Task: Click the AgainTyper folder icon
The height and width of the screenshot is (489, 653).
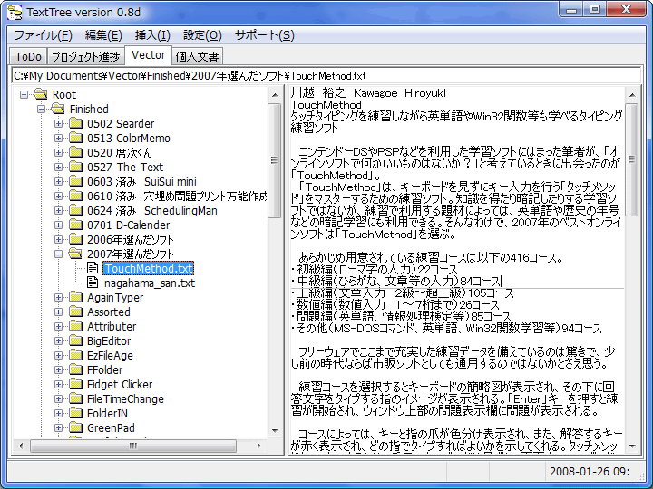Action: point(75,297)
